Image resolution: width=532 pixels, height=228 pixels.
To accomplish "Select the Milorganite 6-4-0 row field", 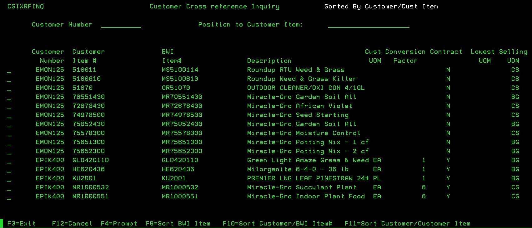I will 9,170.
